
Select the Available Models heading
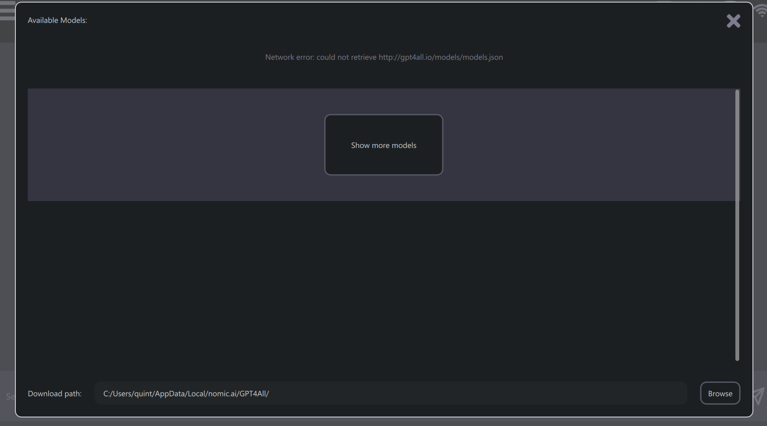pyautogui.click(x=57, y=20)
